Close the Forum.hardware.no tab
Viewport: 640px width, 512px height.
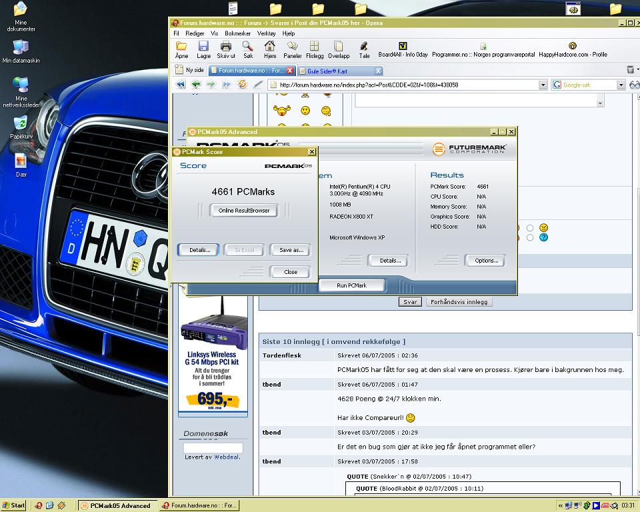pyautogui.click(x=290, y=71)
